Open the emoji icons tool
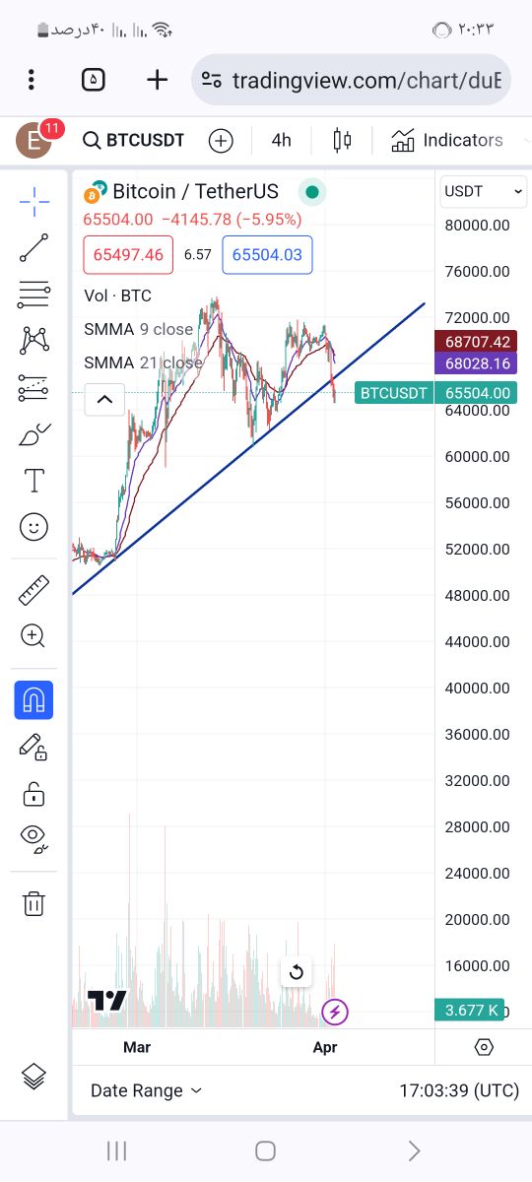 (x=33, y=527)
